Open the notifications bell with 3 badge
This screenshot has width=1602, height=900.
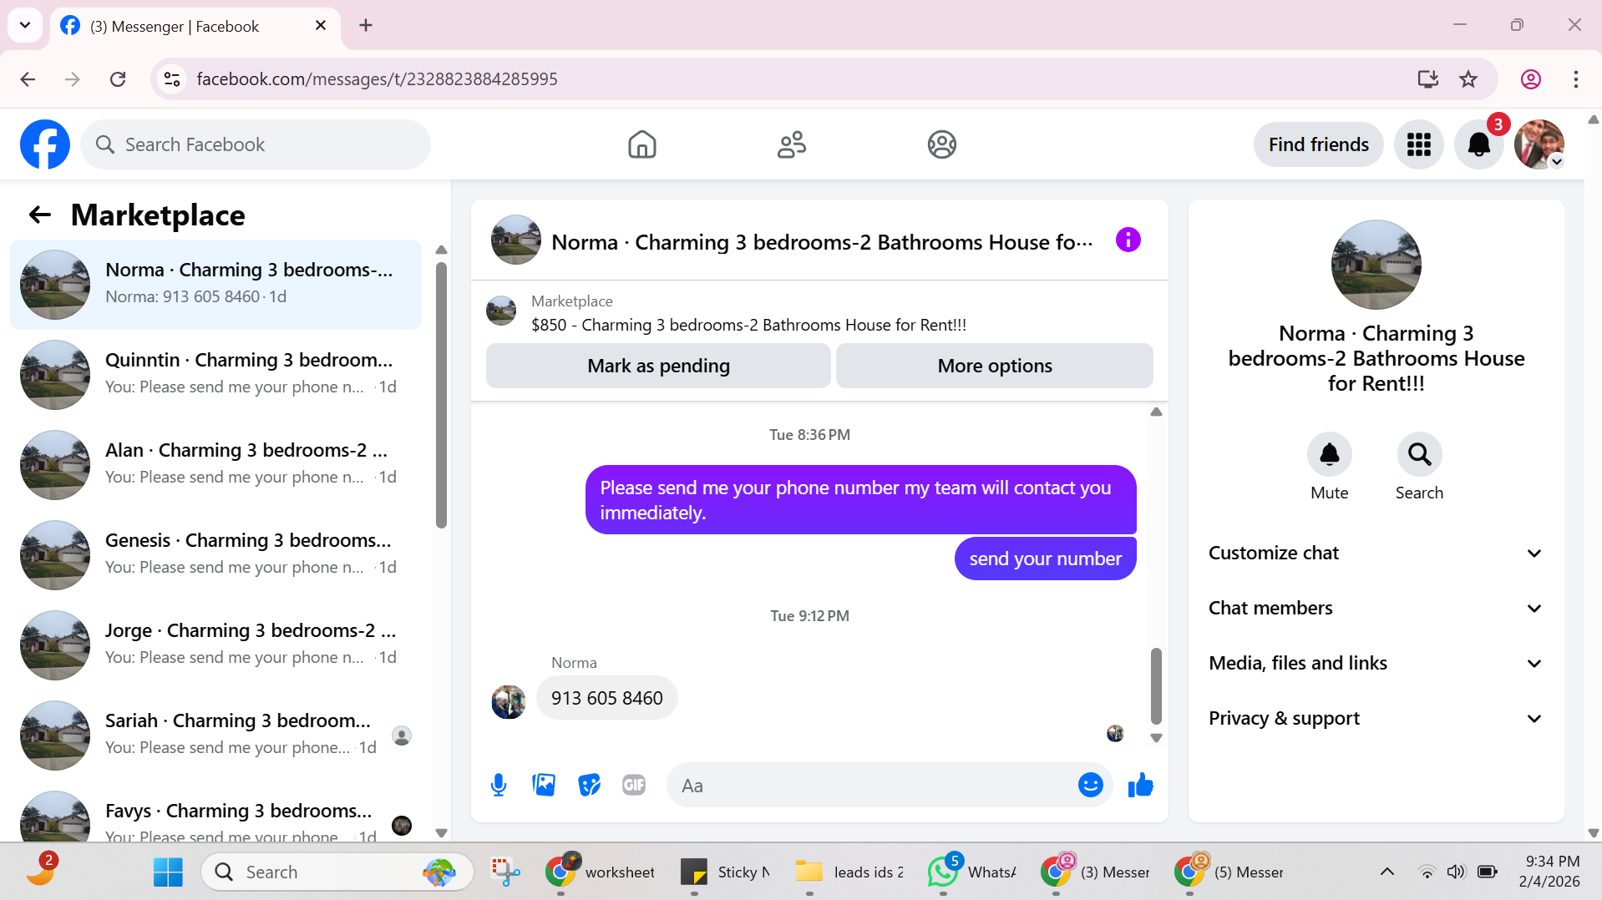click(x=1478, y=144)
